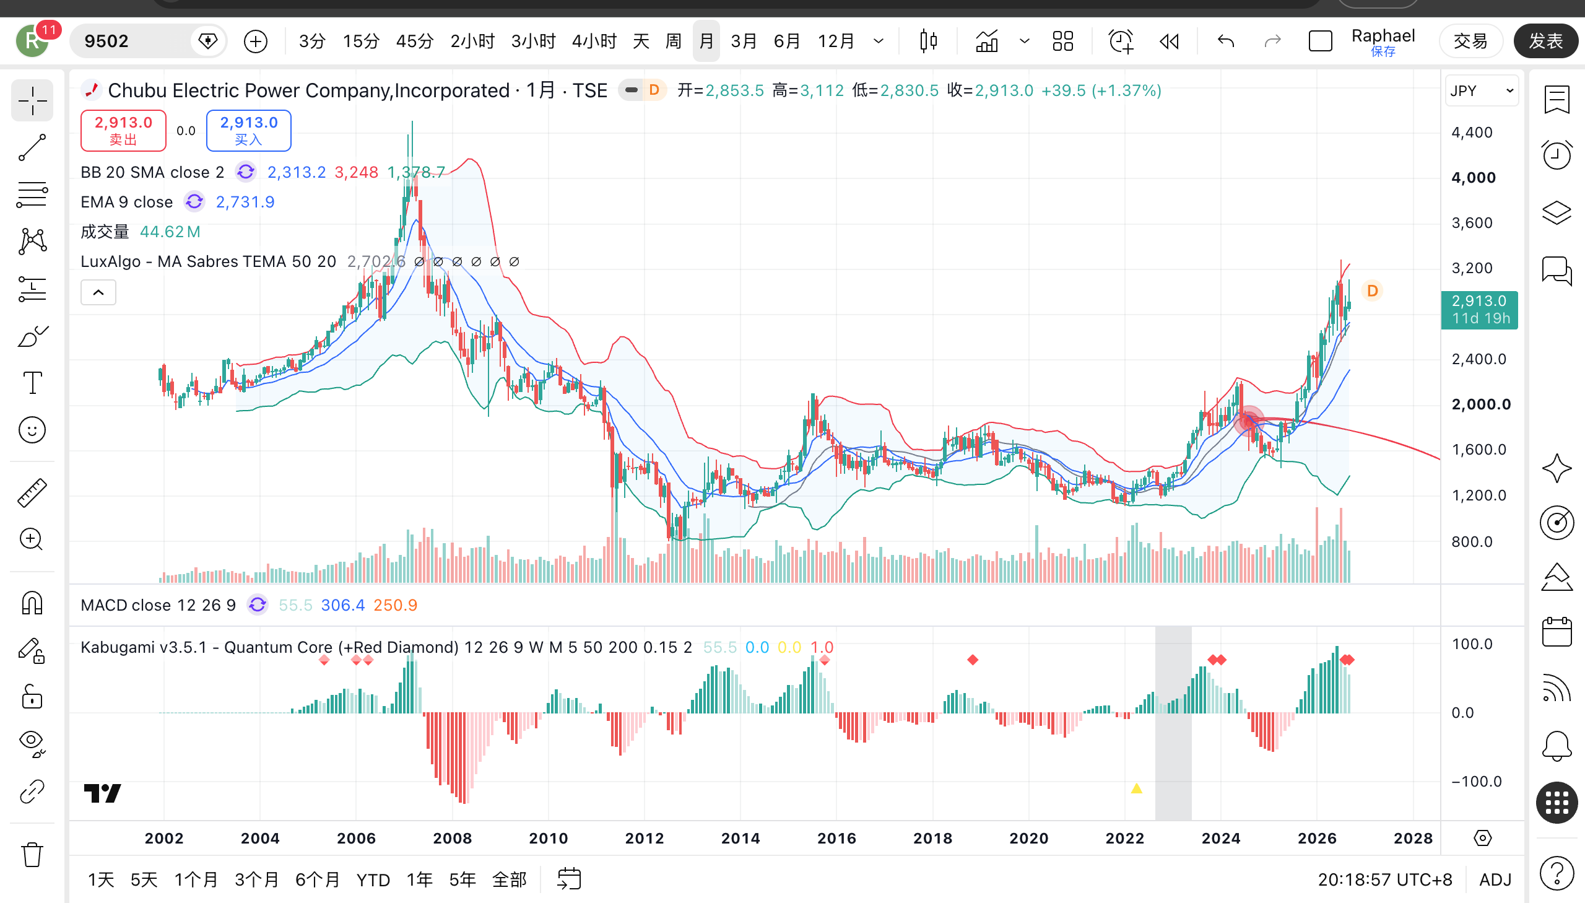Undo the last chart action
The height and width of the screenshot is (903, 1585).
click(1226, 41)
